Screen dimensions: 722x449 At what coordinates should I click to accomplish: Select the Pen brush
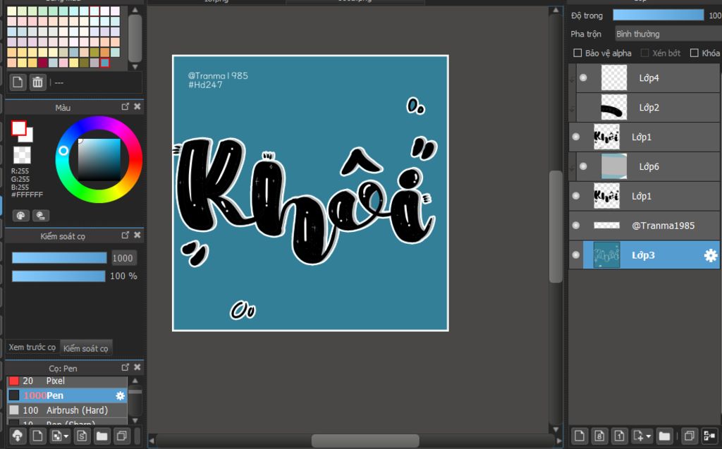click(67, 395)
